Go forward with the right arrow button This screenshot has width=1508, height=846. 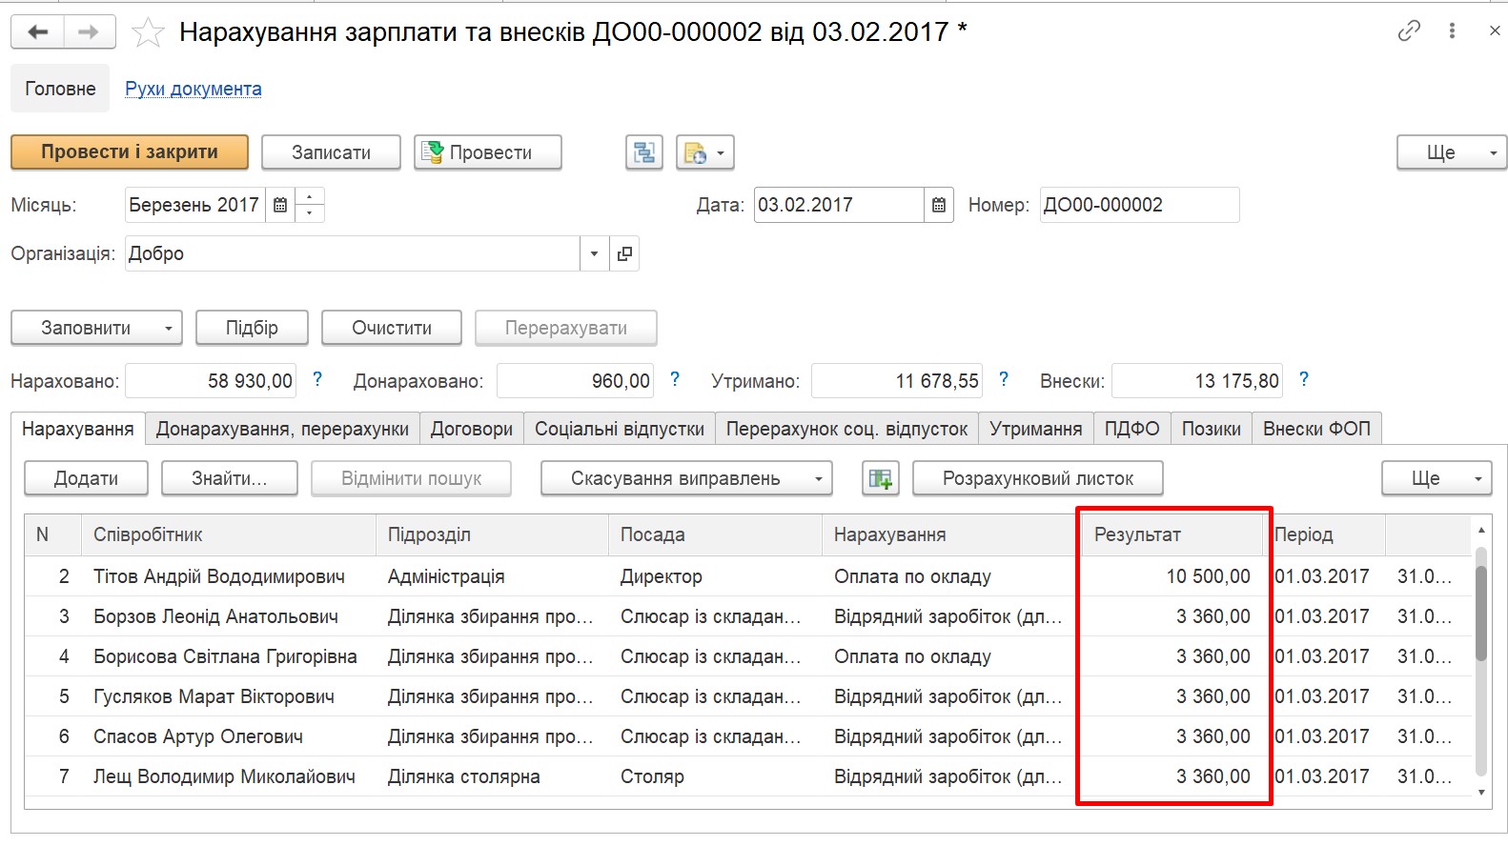point(89,31)
